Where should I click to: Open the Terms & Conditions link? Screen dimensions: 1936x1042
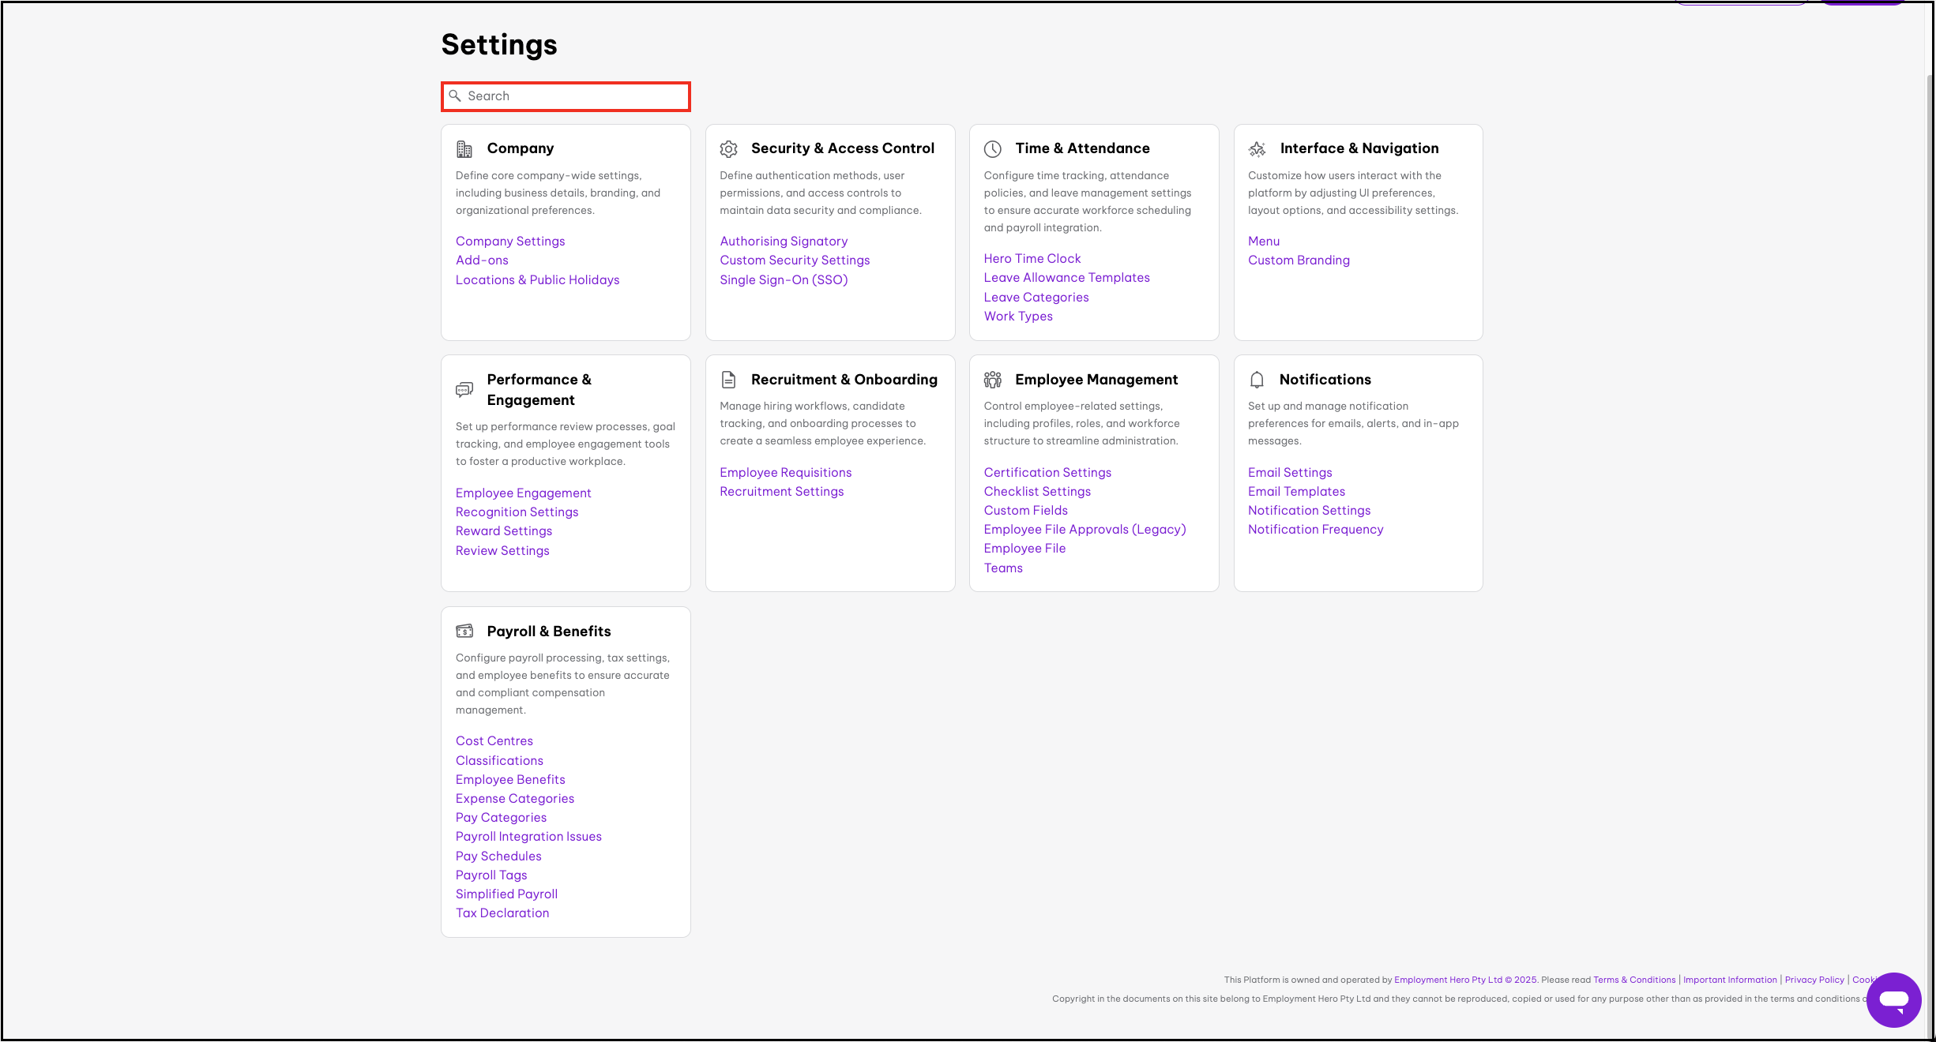1633,979
